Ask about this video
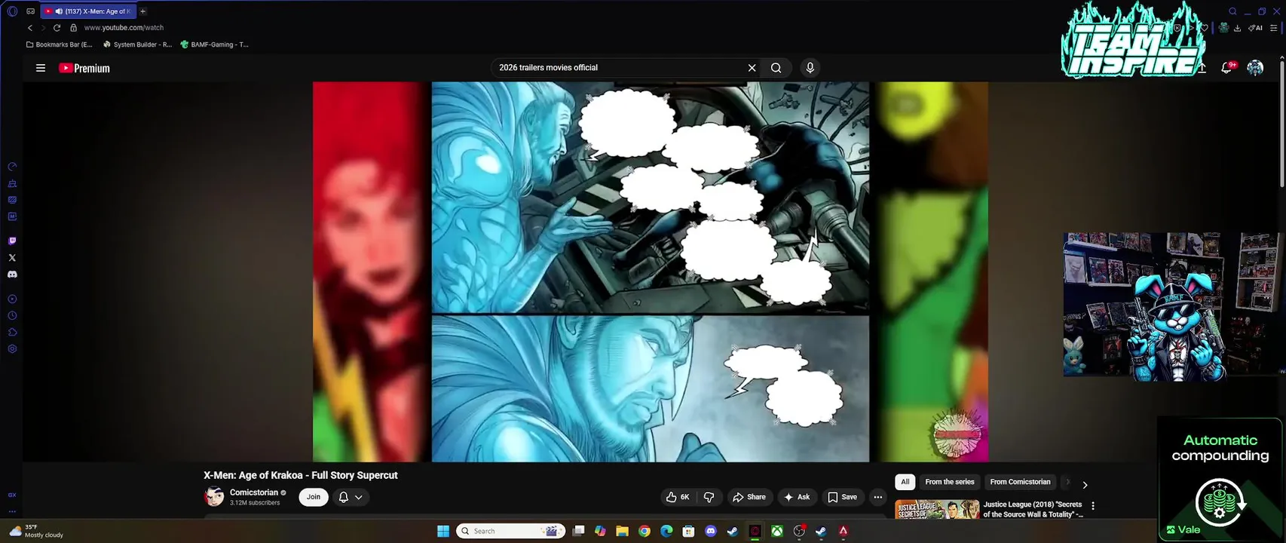The width and height of the screenshot is (1286, 543). pyautogui.click(x=797, y=497)
